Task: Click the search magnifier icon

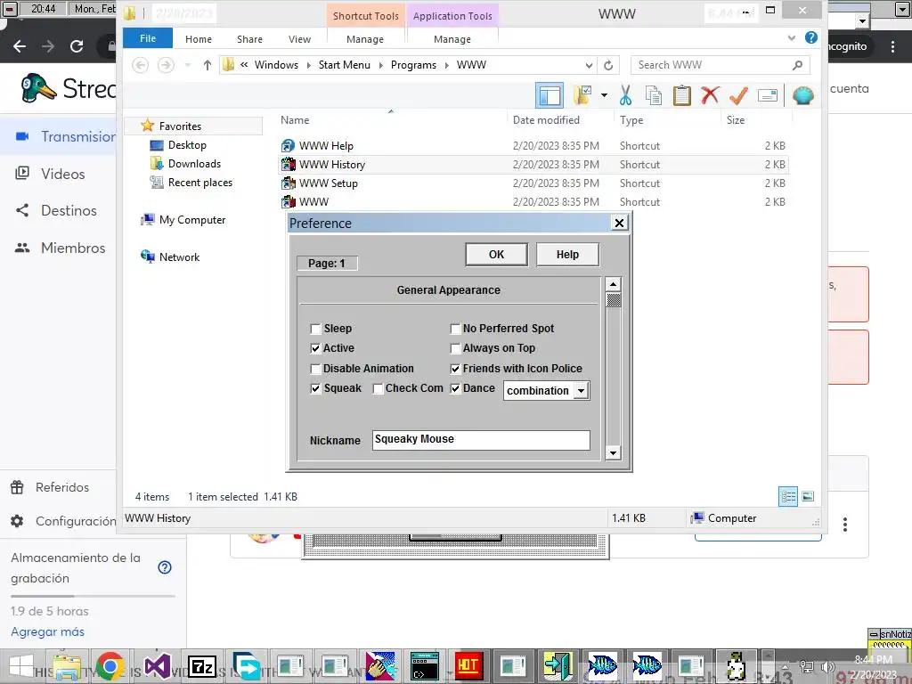Action: (x=797, y=65)
